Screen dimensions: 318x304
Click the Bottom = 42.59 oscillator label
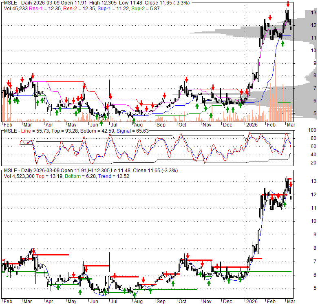click(x=97, y=131)
